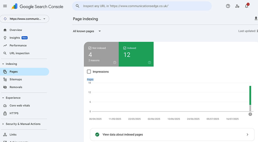Click the New badge beside Insights
The width and height of the screenshot is (258, 142).
coord(24,38)
